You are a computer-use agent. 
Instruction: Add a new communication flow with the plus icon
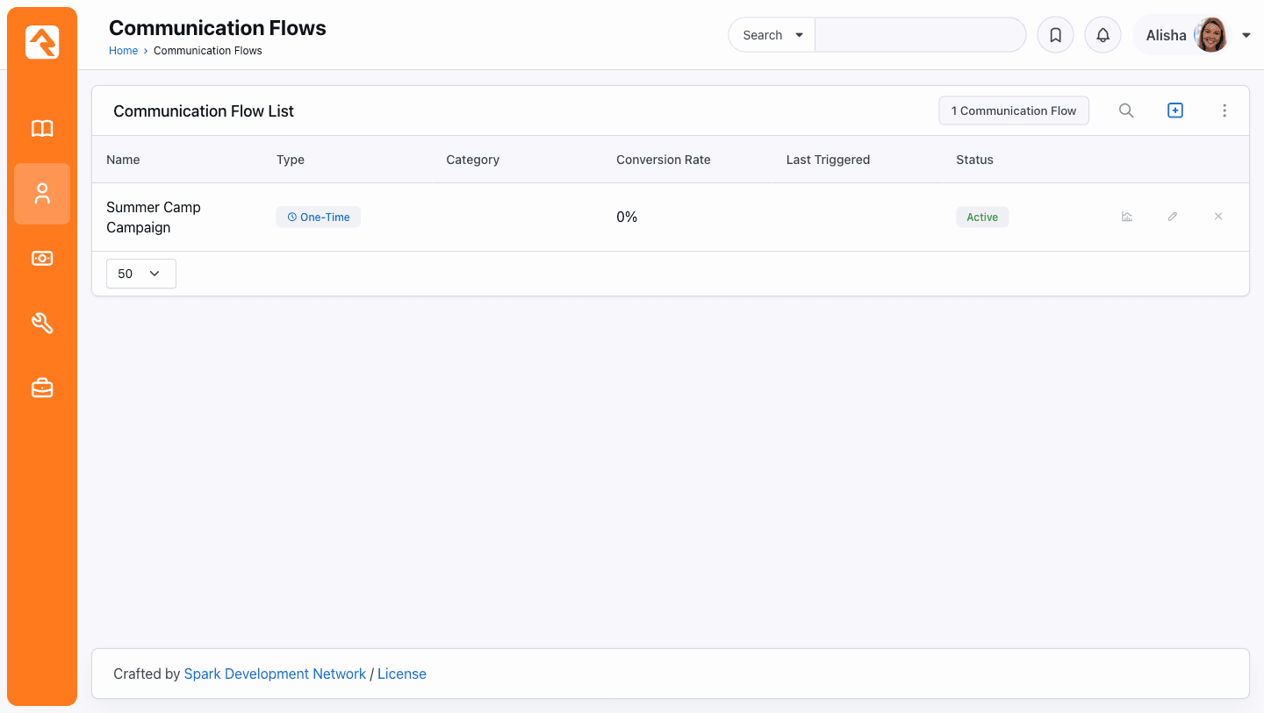pyautogui.click(x=1175, y=111)
